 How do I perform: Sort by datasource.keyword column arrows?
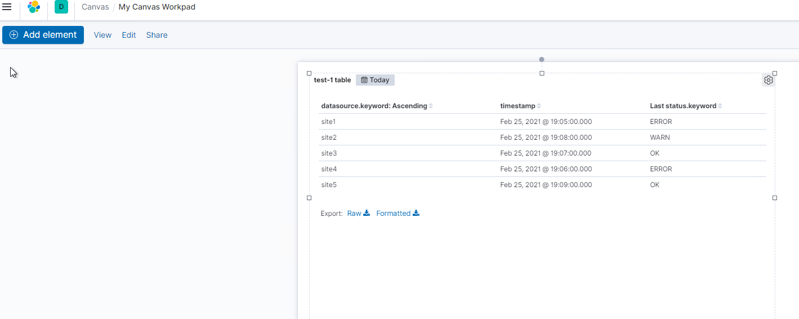coord(431,106)
